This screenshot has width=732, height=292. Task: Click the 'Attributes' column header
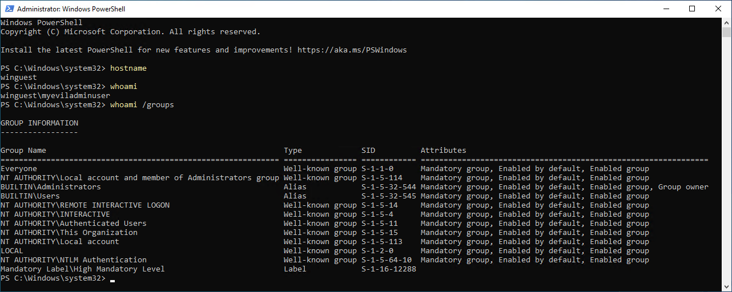tap(443, 151)
